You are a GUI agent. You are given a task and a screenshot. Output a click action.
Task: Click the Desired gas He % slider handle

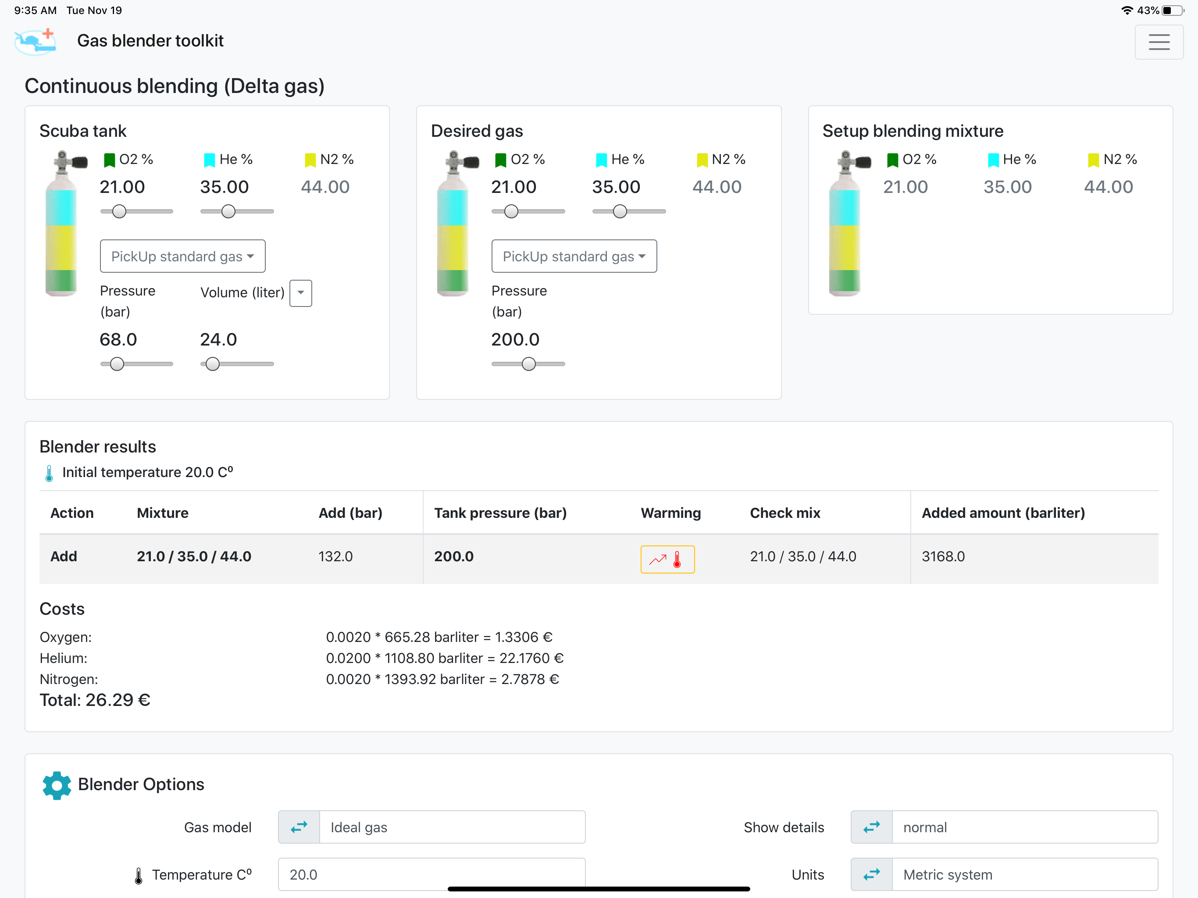(x=620, y=211)
